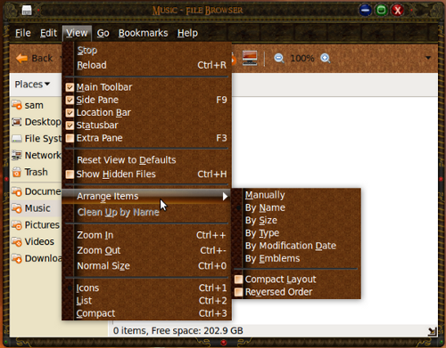
Task: Choose Normal Size menu entry
Action: point(146,266)
